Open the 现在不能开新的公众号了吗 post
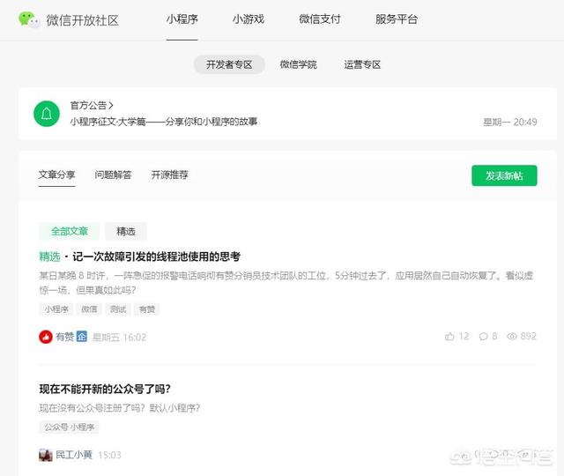The width and height of the screenshot is (564, 476). [105, 389]
